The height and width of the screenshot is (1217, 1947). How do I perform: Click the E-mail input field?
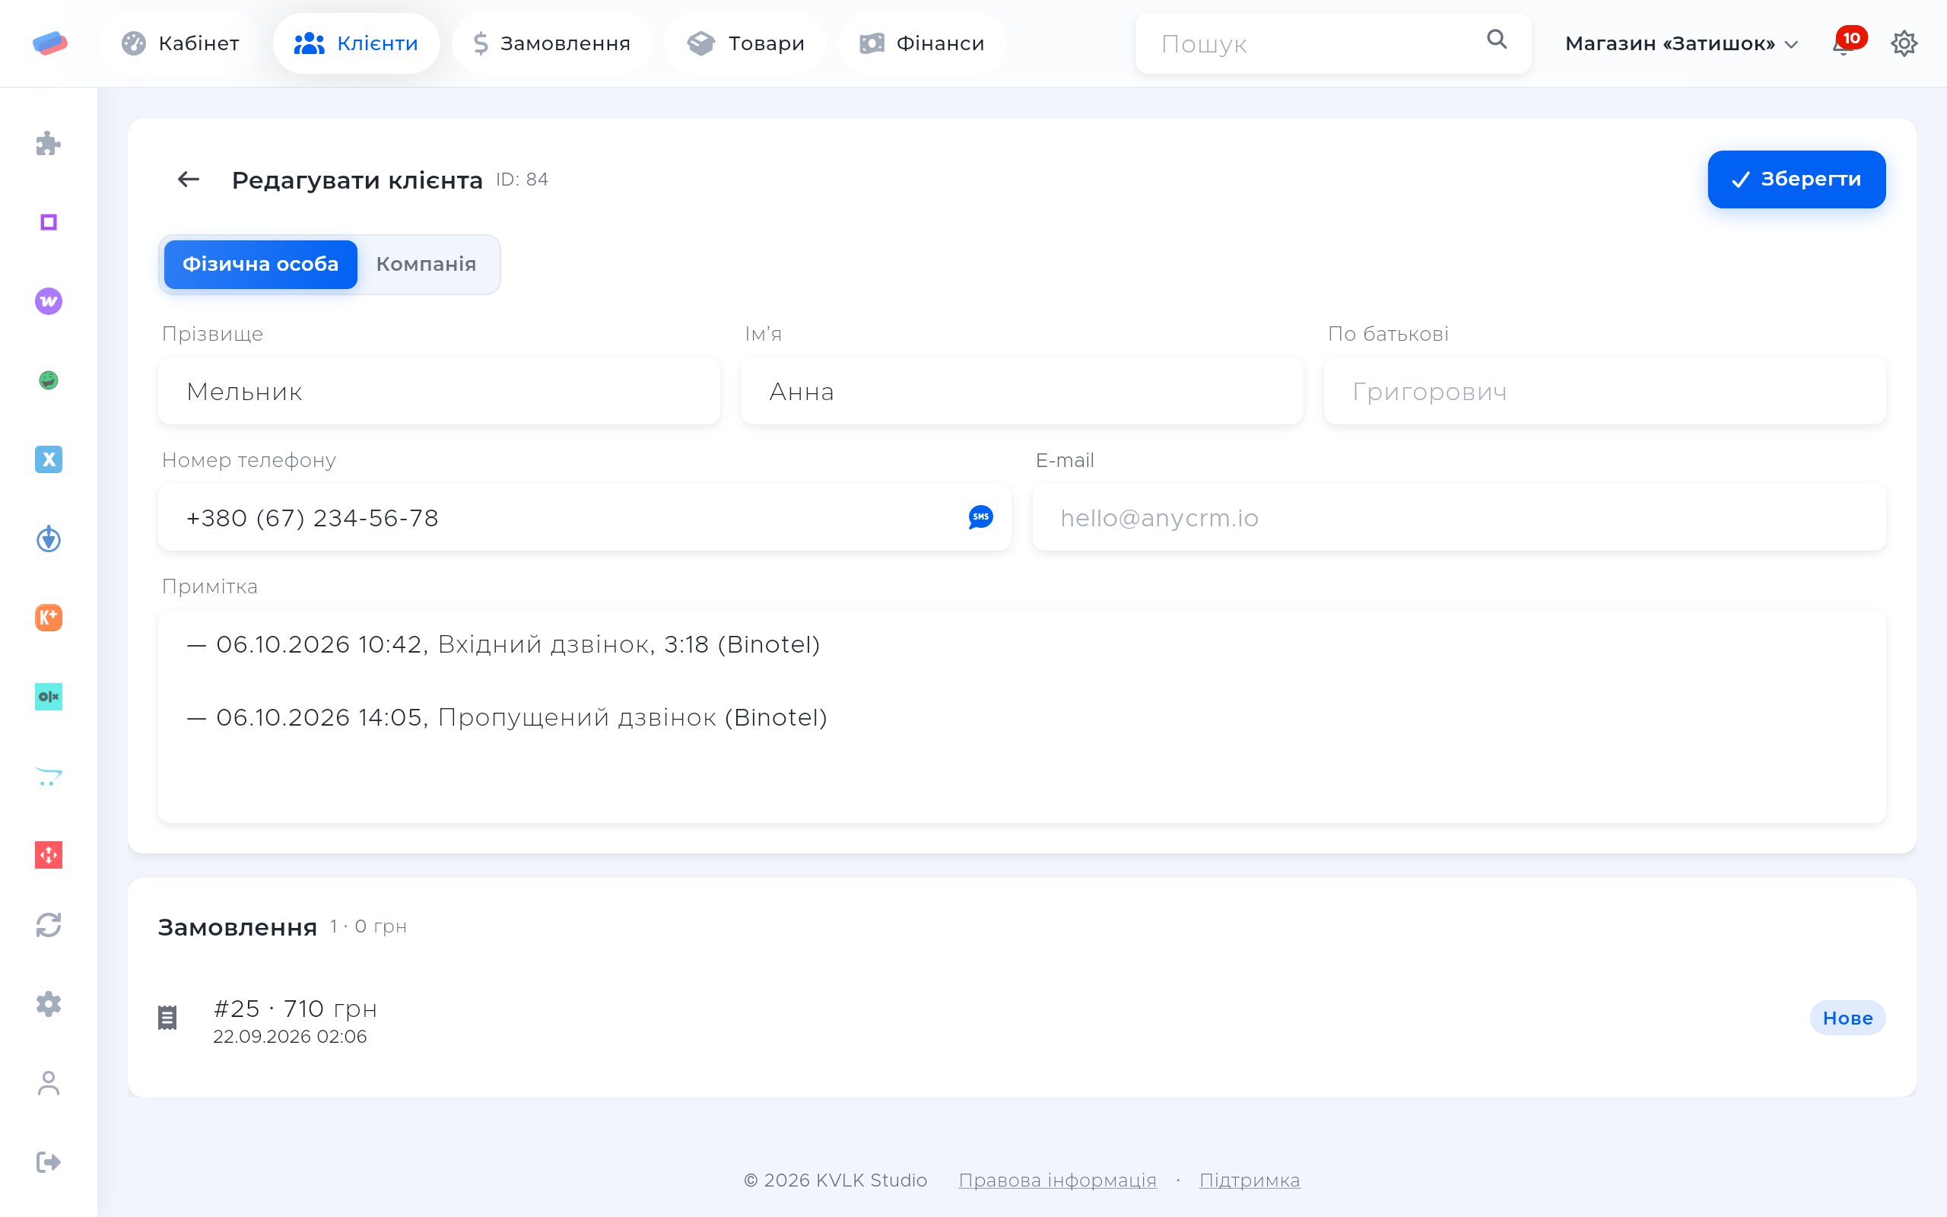pyautogui.click(x=1459, y=517)
